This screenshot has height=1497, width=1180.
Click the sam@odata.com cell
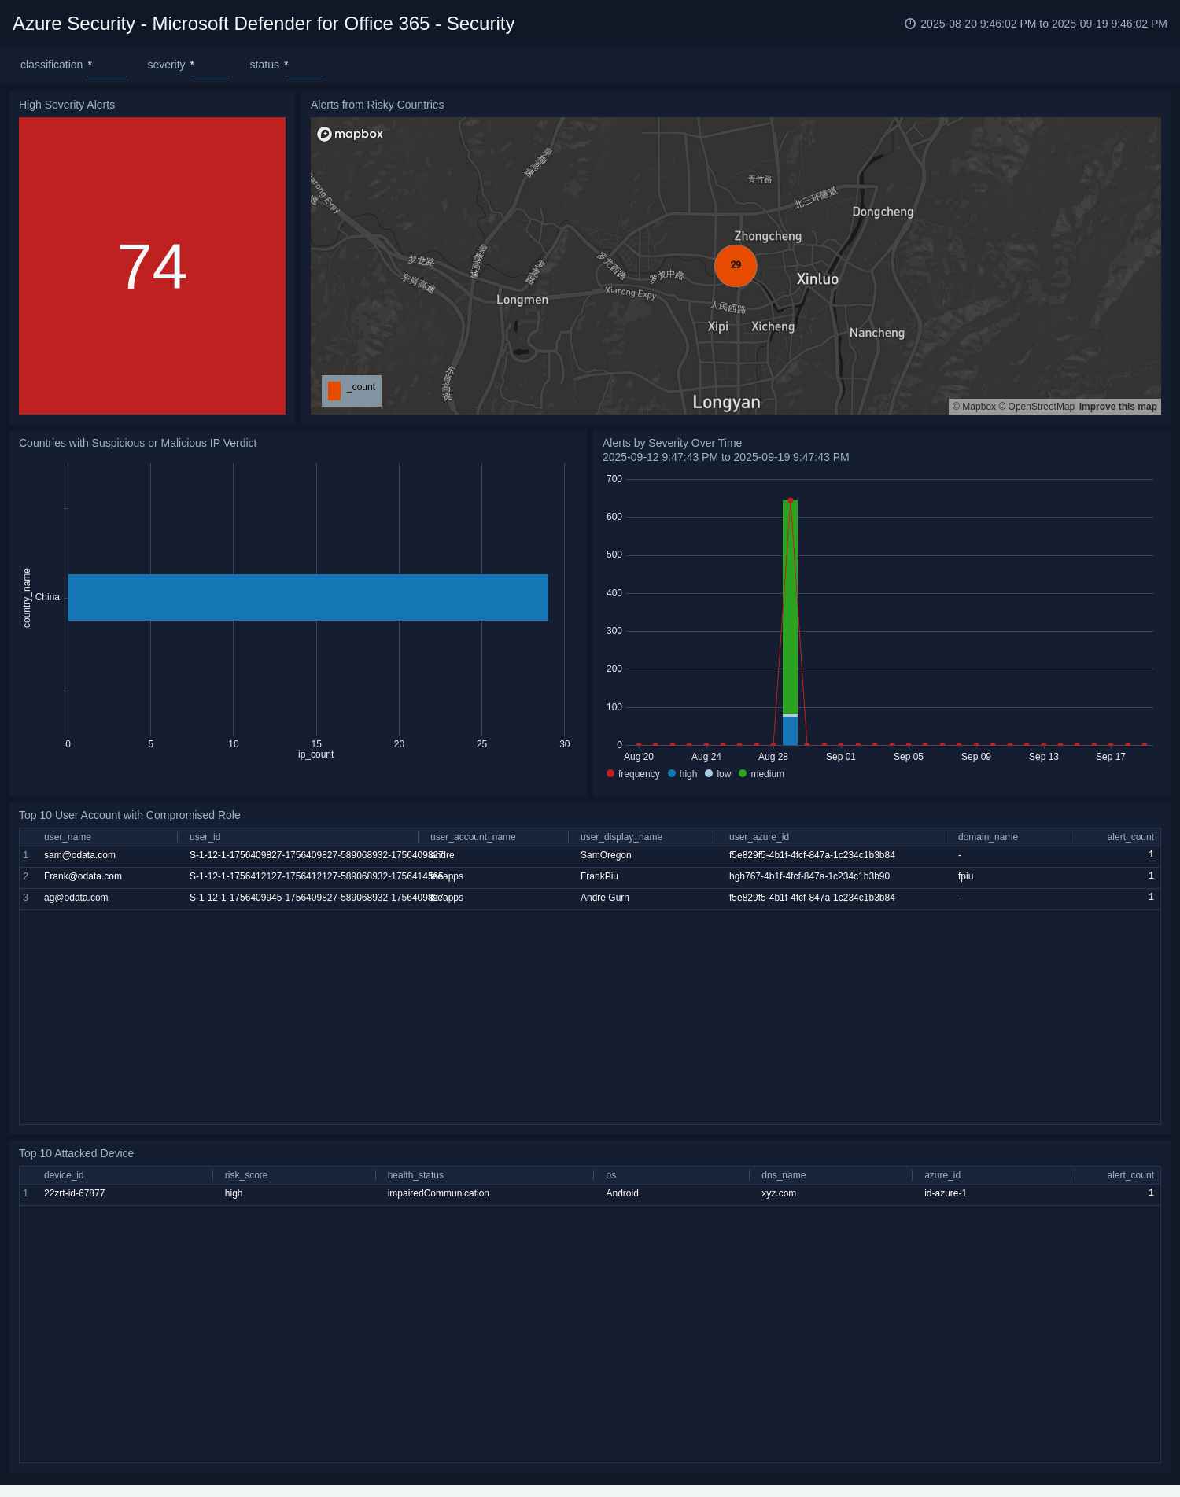(x=79, y=855)
